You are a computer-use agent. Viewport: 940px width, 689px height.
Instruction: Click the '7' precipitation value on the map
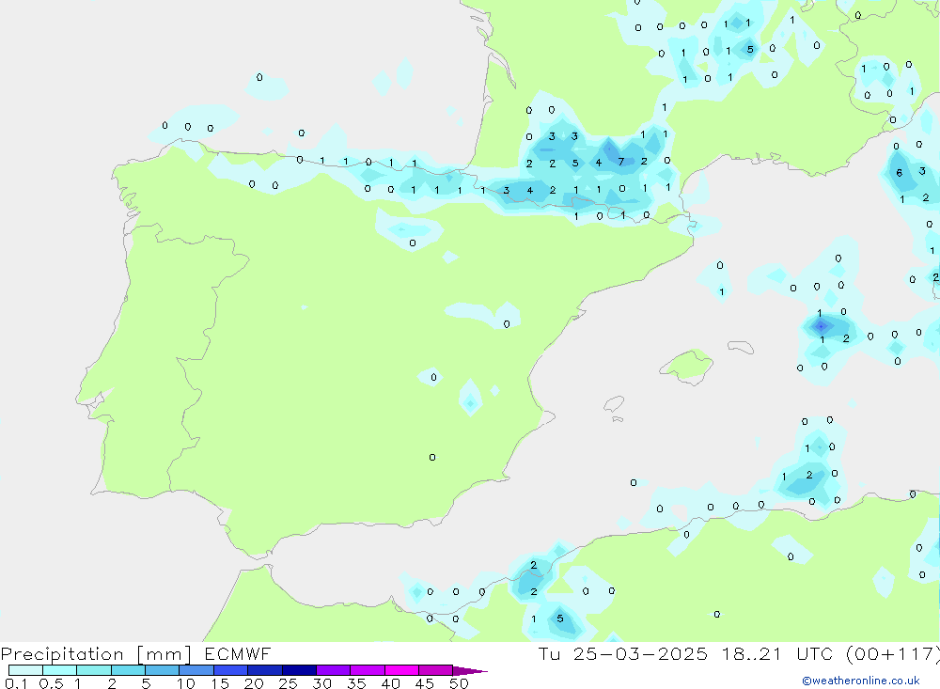[621, 162]
